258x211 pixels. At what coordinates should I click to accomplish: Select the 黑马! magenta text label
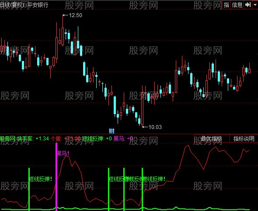(63, 153)
